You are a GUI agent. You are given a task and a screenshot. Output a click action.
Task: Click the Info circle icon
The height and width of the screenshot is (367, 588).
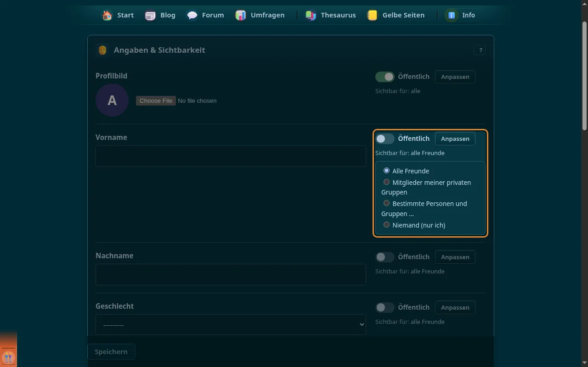coord(452,15)
